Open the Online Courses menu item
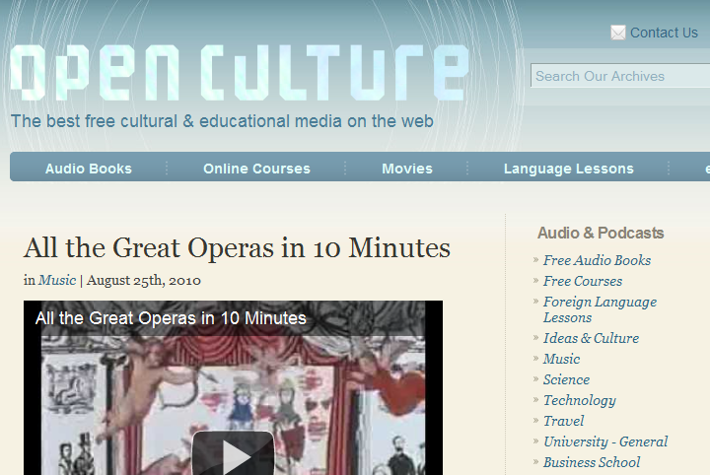 (x=256, y=169)
